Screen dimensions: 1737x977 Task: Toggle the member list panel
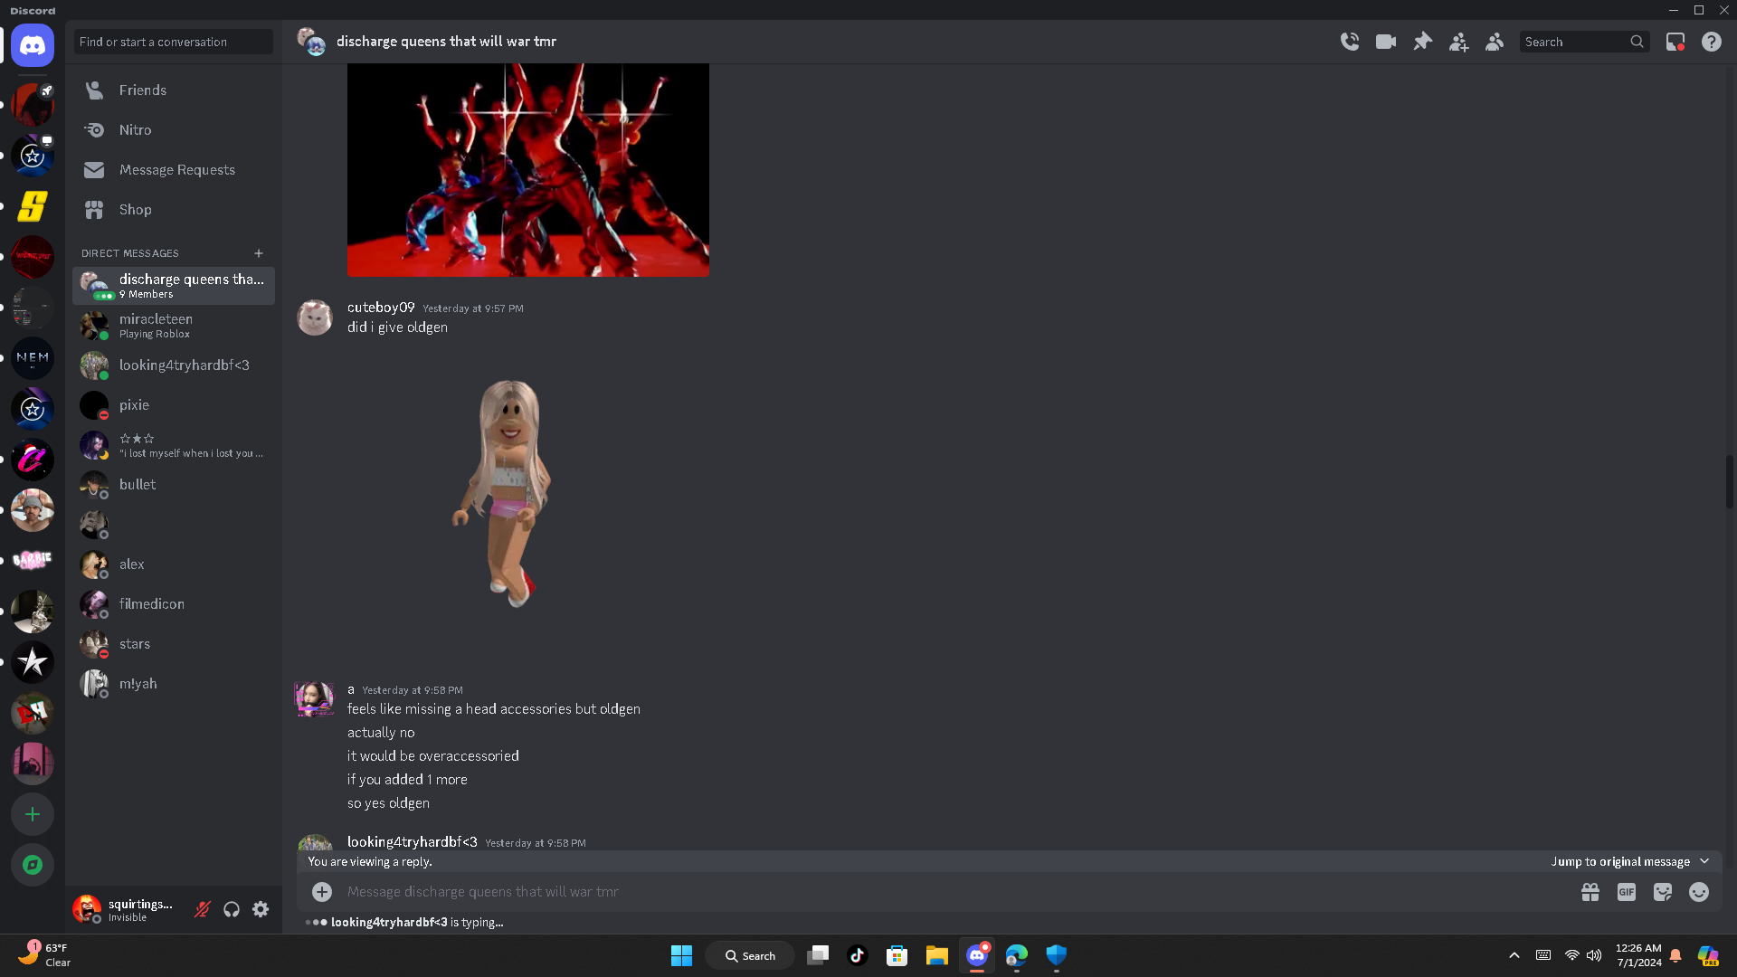[1495, 42]
